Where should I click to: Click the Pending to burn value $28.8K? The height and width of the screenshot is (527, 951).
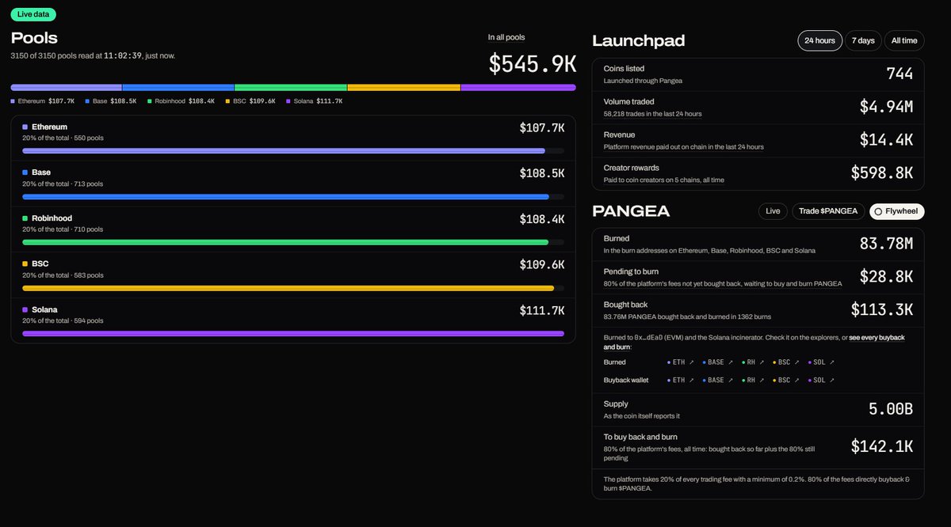pyautogui.click(x=886, y=277)
